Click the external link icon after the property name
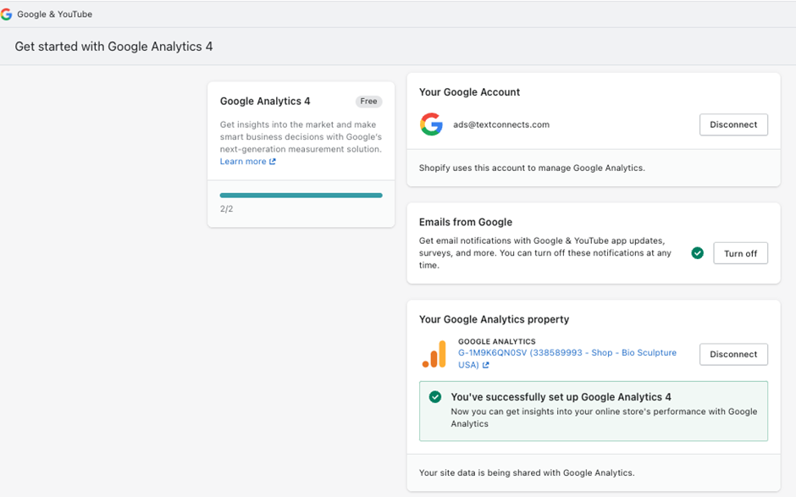 coord(486,366)
